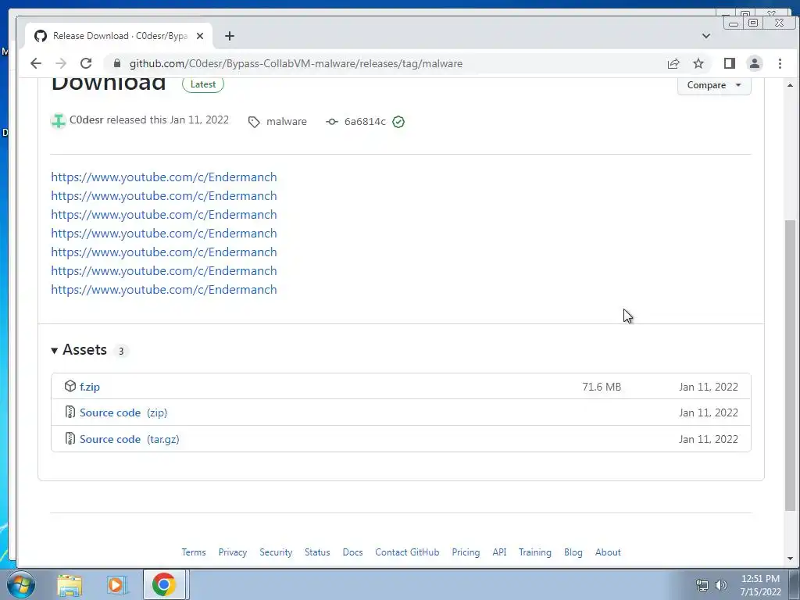800x600 pixels.
Task: Reload the page with the refresh icon
Action: coord(86,63)
